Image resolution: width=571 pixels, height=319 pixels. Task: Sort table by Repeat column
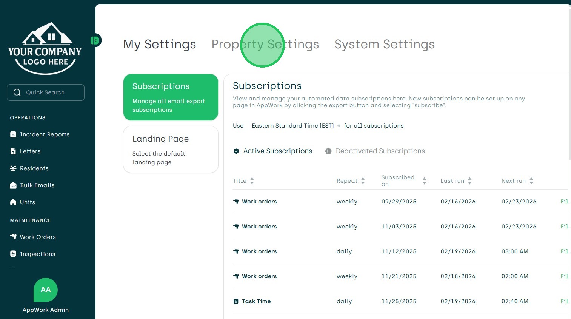tap(363, 181)
